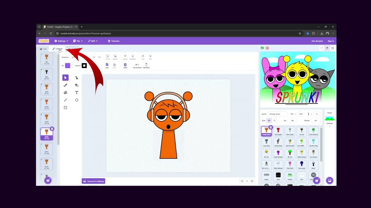Viewport: 371px width, 208px height.
Task: Select the Line tool
Action: click(65, 100)
